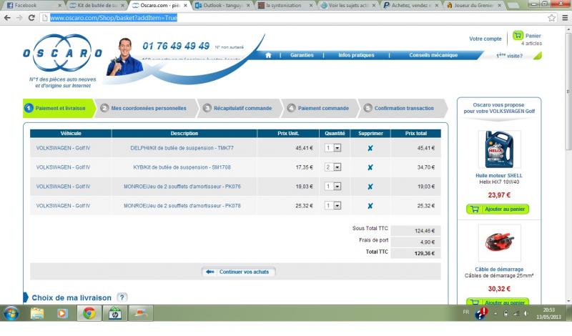Remove the MONROE PK076 item
Screen dimensions: 572x336
point(370,187)
